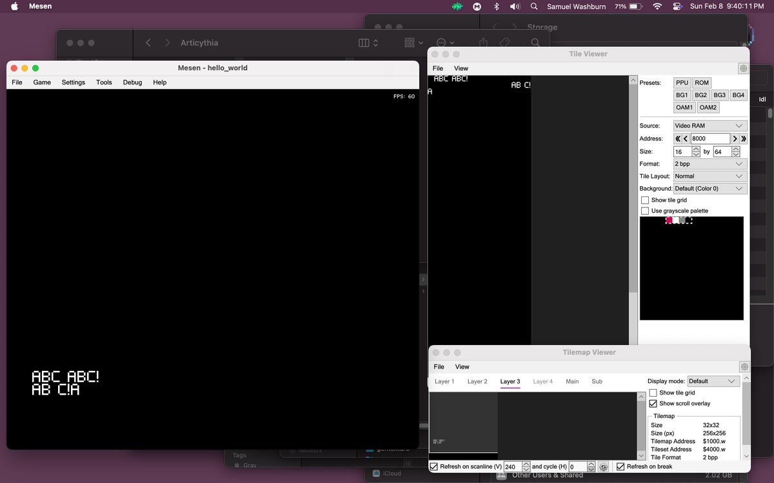This screenshot has height=483, width=774.
Task: Jump address forward with double-right arrow
Action: pos(744,138)
